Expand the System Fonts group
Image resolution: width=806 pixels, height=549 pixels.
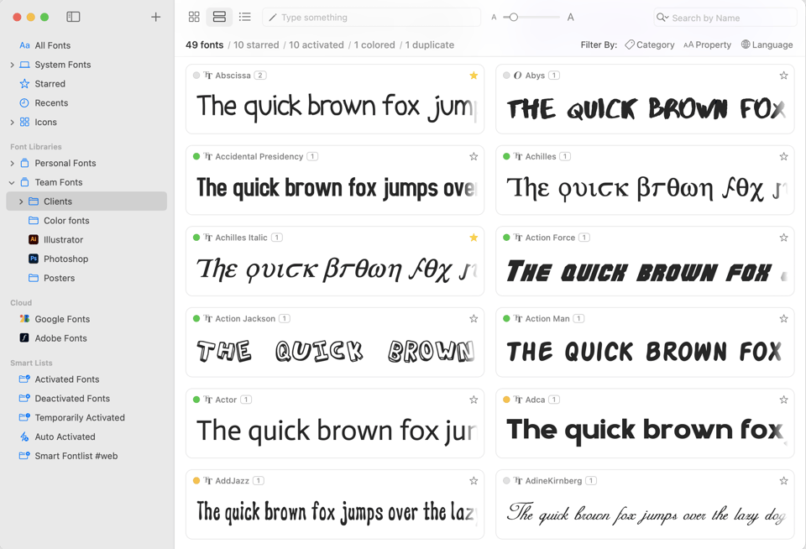11,64
